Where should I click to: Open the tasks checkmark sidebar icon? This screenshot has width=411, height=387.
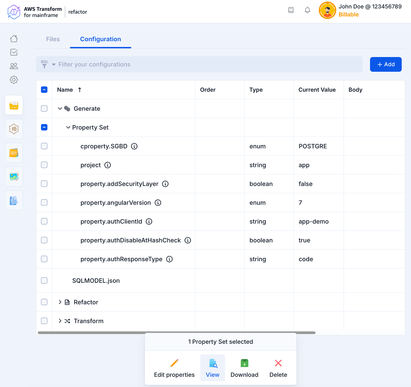pyautogui.click(x=14, y=52)
